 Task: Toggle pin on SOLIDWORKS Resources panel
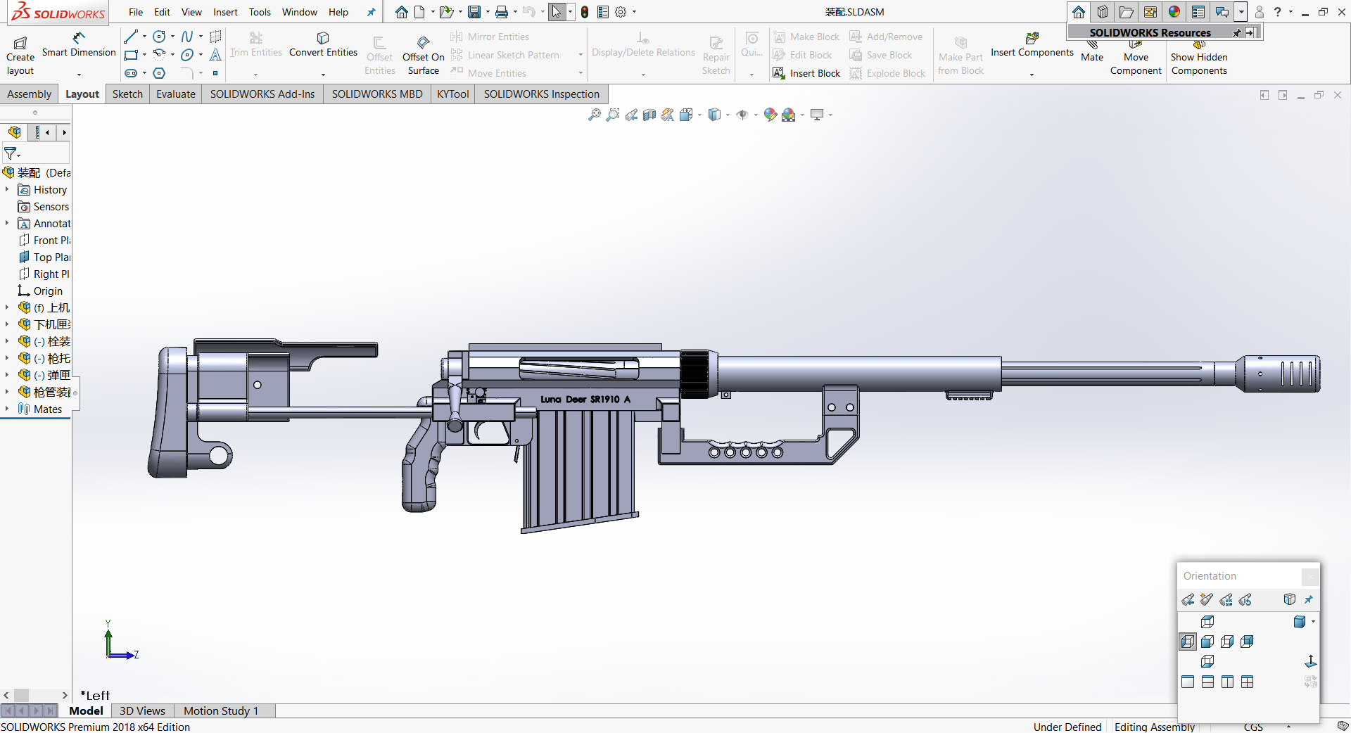1236,33
